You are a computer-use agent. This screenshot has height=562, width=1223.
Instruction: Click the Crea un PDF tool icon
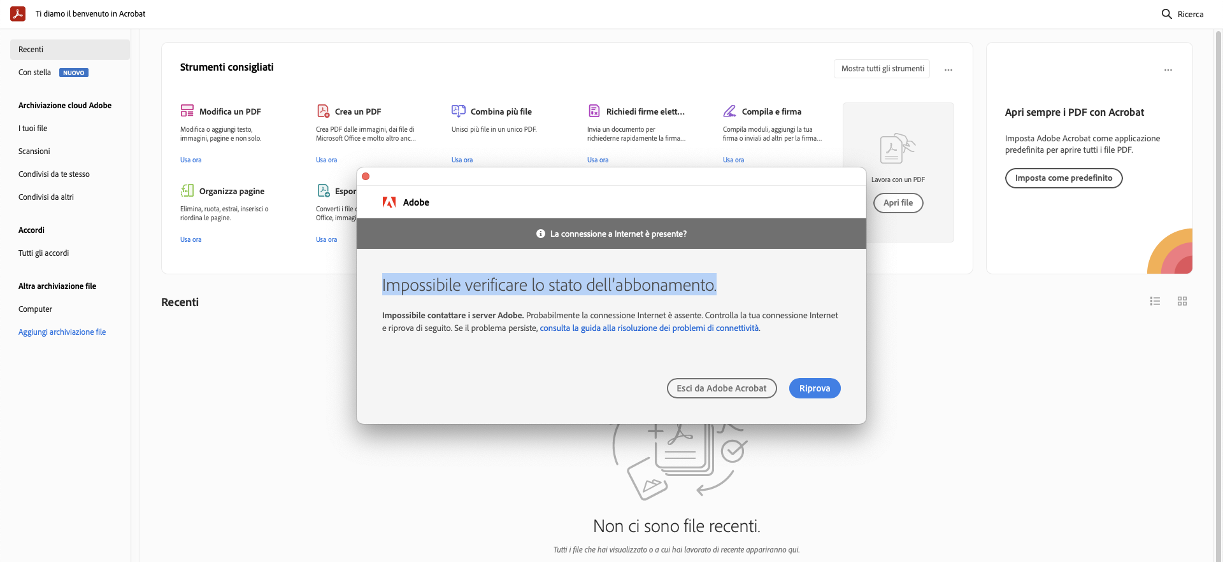pyautogui.click(x=323, y=111)
